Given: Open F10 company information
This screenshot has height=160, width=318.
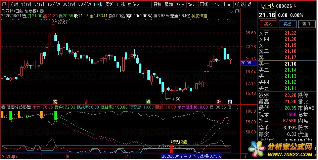Looking at the screenshot, I should click(216, 4).
